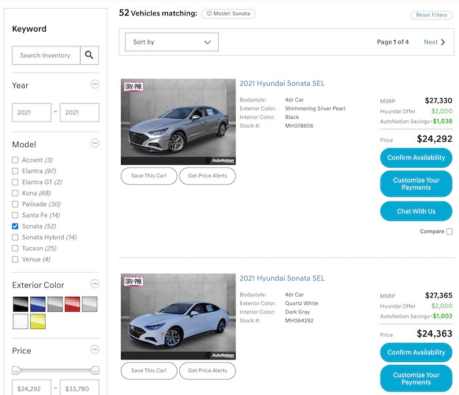The image size is (459, 395).
Task: Click stock number MH078656
Action: pyautogui.click(x=299, y=126)
